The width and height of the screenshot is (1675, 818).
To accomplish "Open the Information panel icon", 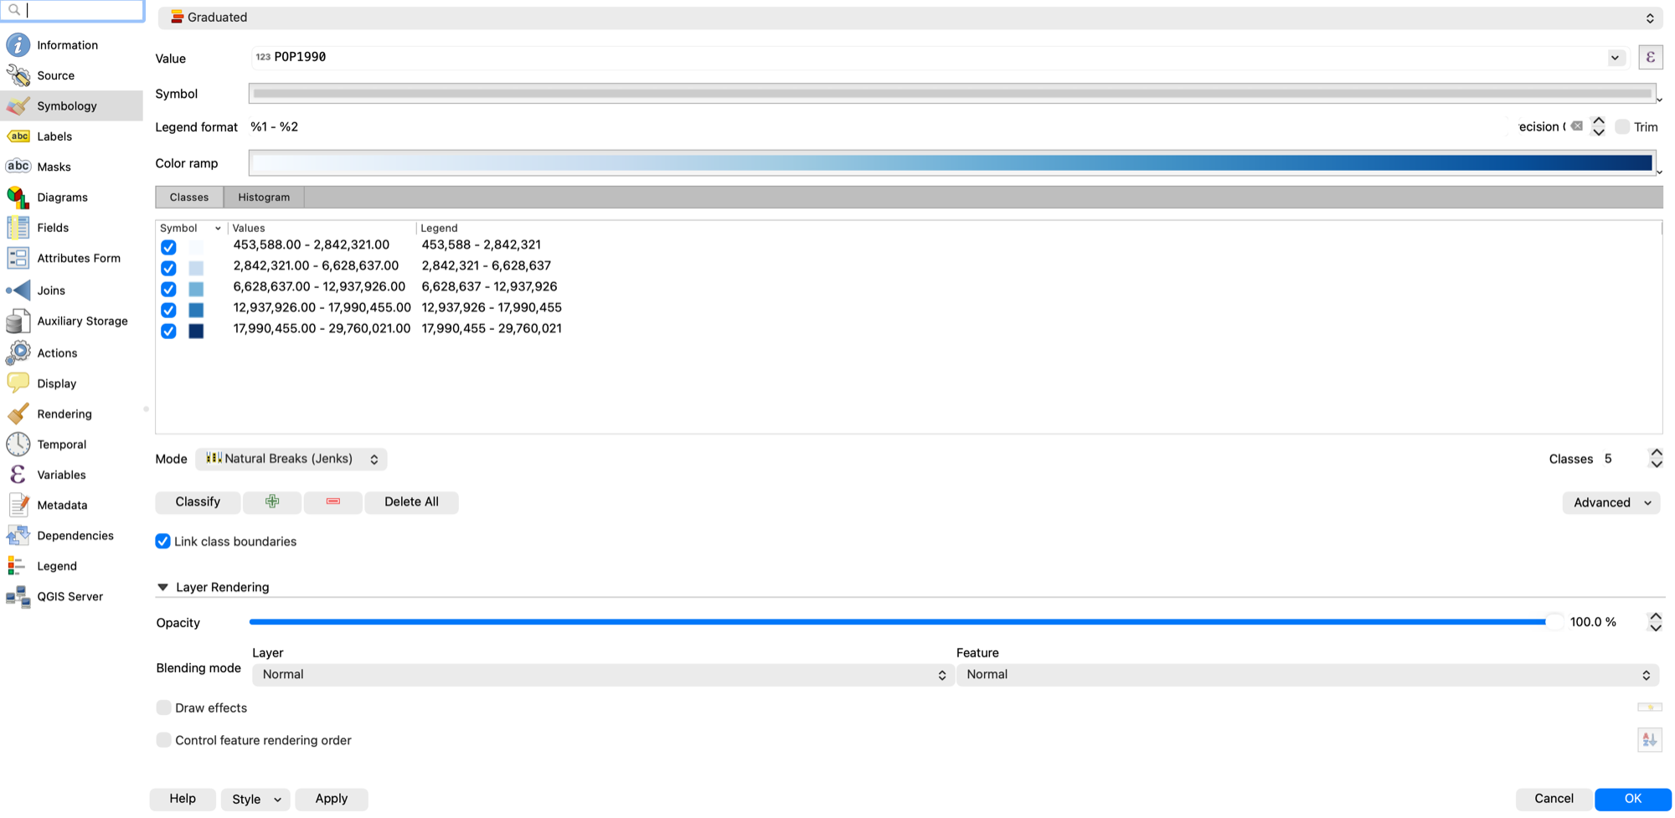I will point(18,45).
